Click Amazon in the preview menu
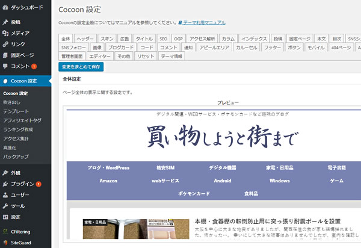The image size is (361, 248). coord(108,181)
